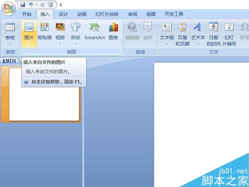Click the 日期和时间 date time icon
The height and width of the screenshot is (187, 249).
[x=214, y=27]
